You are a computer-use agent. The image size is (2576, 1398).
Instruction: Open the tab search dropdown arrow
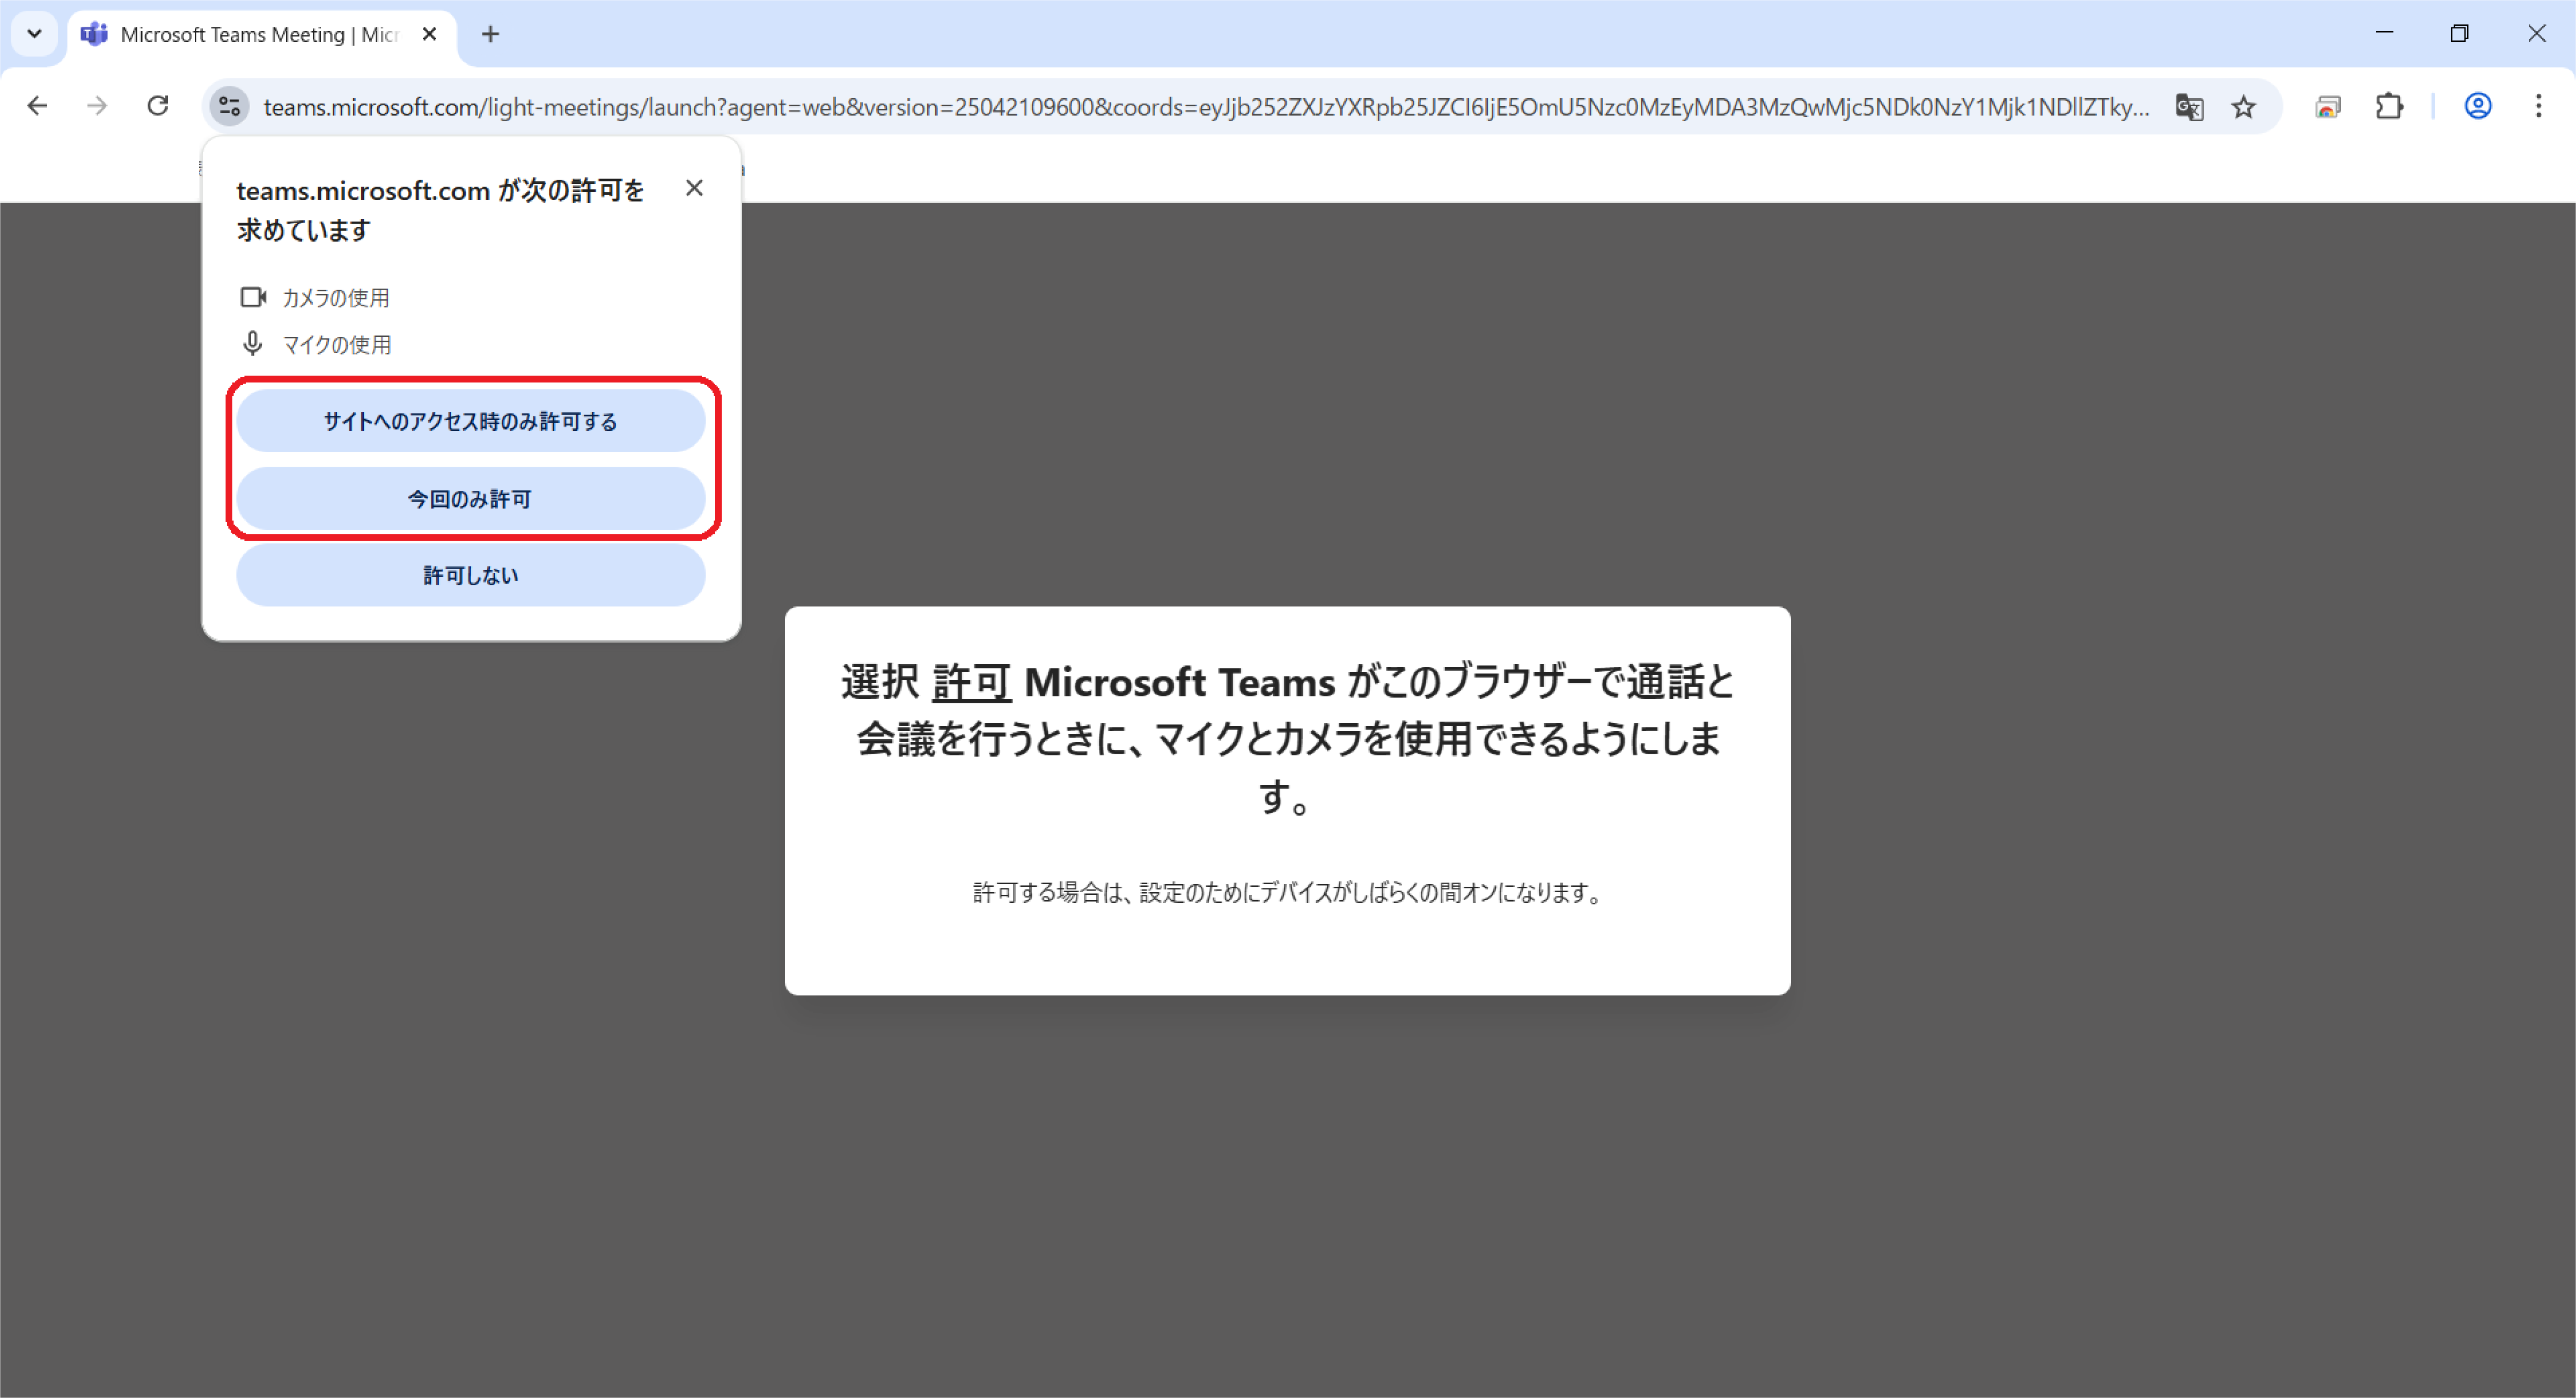point(34,34)
